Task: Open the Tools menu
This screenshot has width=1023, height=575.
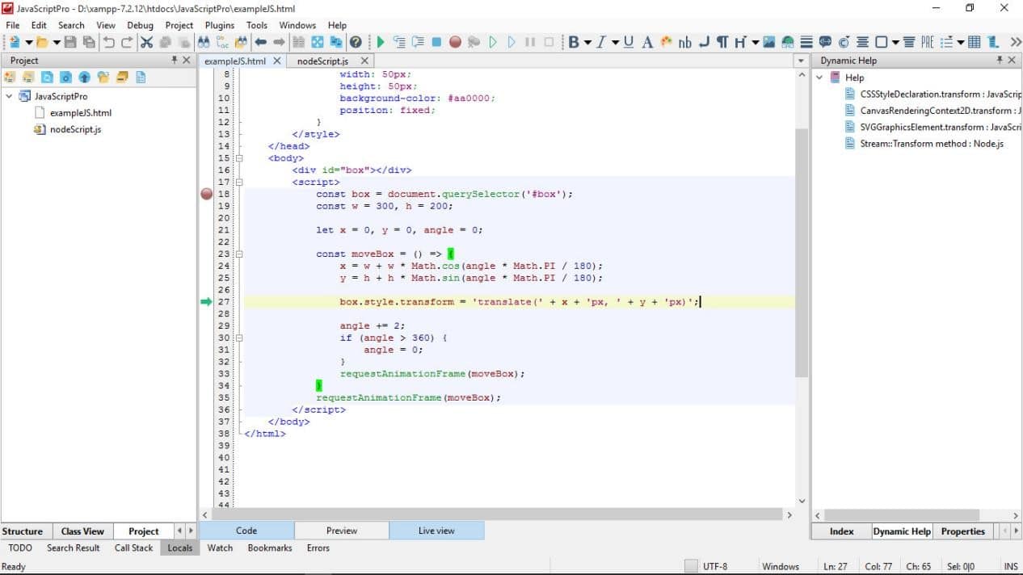Action: (x=257, y=25)
